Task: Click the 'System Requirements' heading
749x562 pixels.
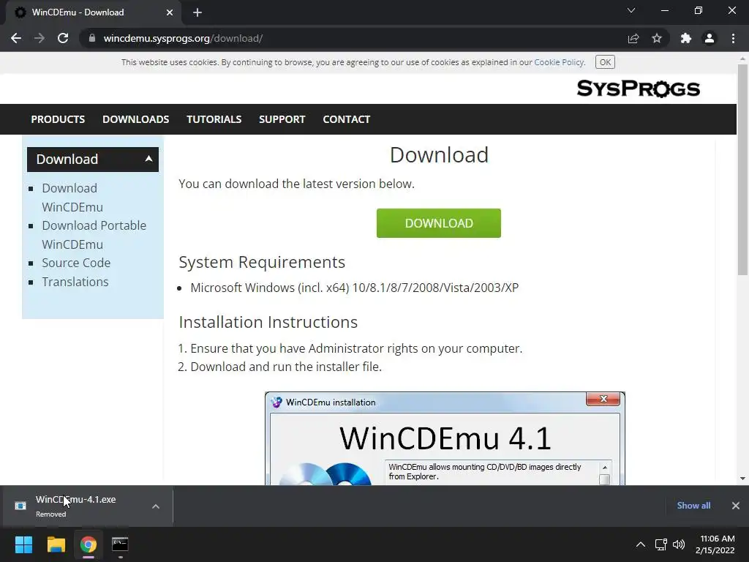Action: (262, 263)
